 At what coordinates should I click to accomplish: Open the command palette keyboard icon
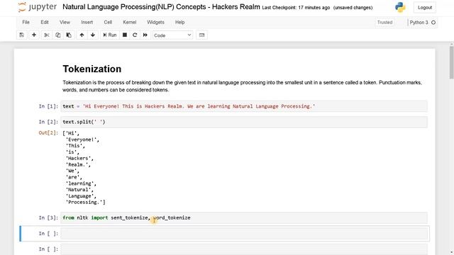[201, 35]
